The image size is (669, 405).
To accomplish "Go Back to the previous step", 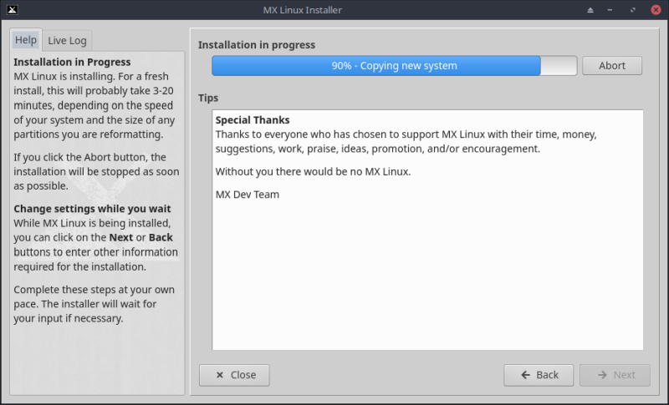I will coord(539,375).
